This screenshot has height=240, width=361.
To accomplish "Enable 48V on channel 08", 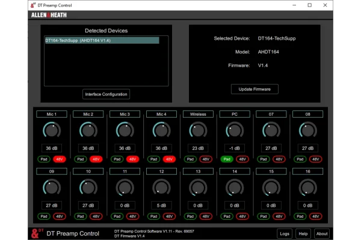I will 316,159.
